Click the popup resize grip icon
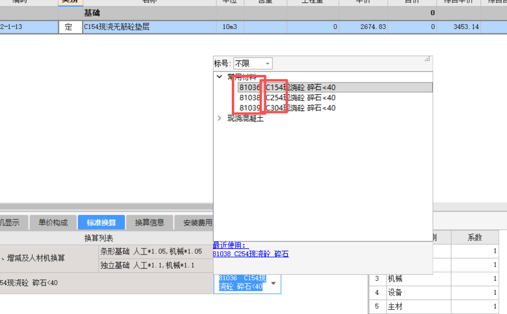This screenshot has width=507, height=314. coord(427,59)
